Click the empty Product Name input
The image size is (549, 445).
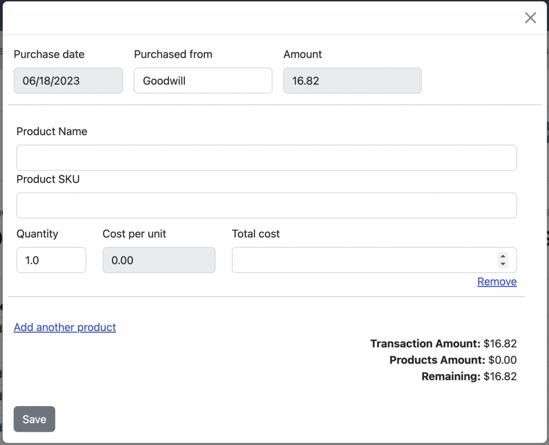(266, 157)
